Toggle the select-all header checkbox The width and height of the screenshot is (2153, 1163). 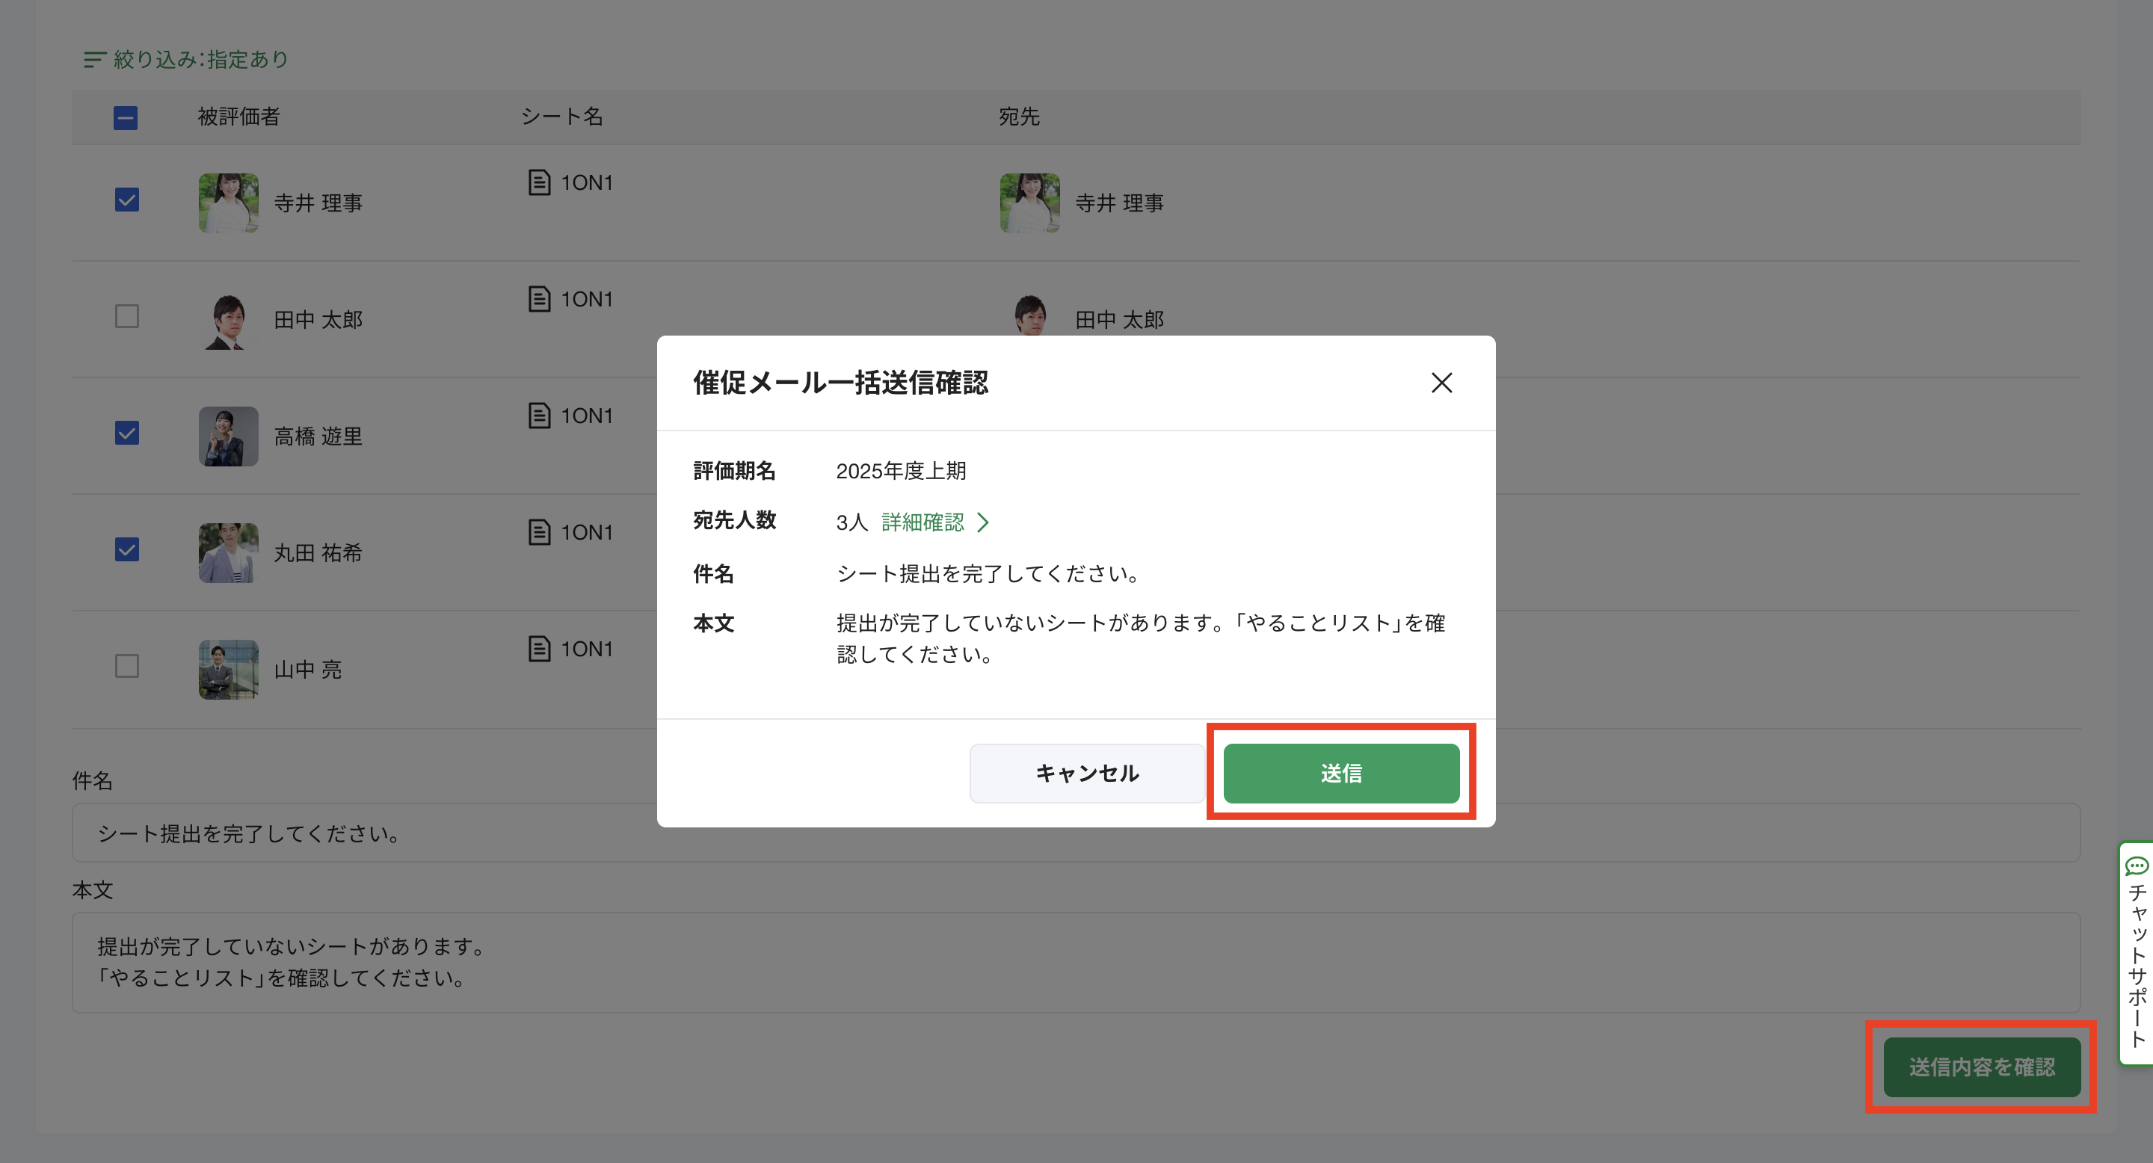[126, 118]
